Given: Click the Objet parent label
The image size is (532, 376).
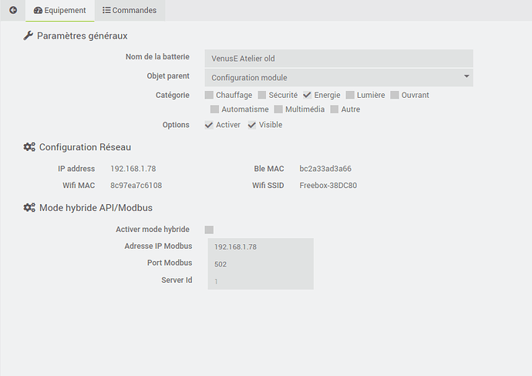Looking at the screenshot, I should [168, 76].
